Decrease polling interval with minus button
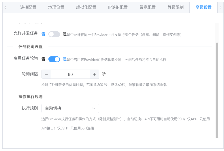This screenshot has width=224, height=151. click(46, 74)
